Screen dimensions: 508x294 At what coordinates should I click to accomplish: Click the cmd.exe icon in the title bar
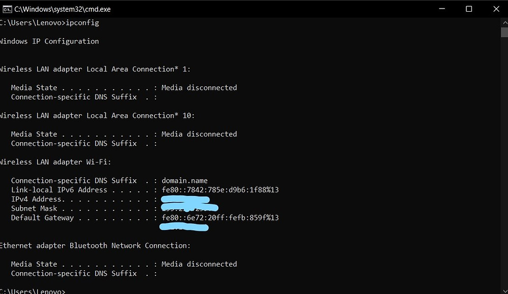tap(7, 9)
